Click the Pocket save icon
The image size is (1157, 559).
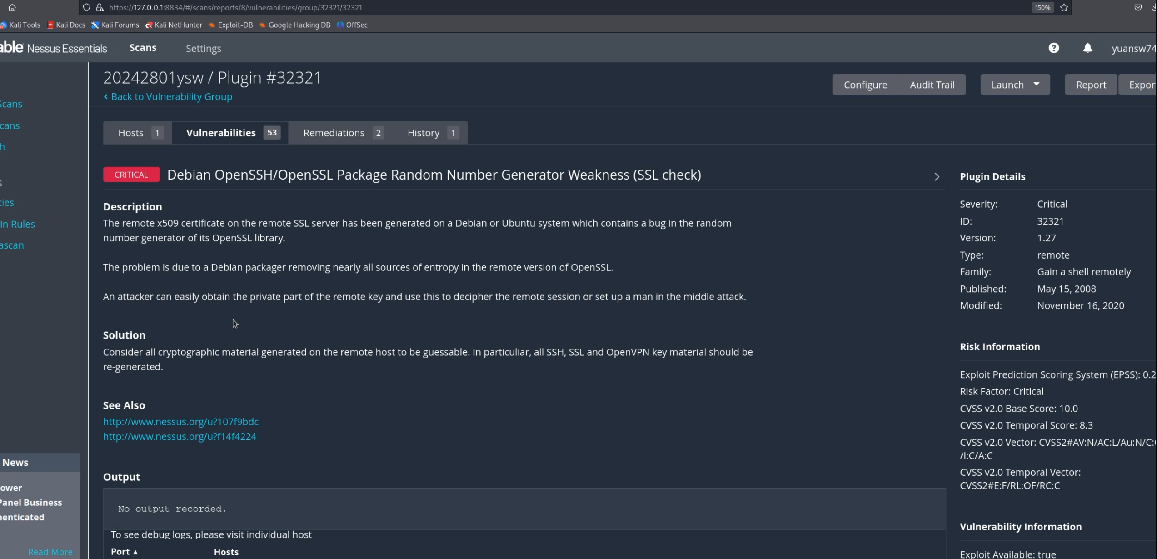pos(1138,8)
